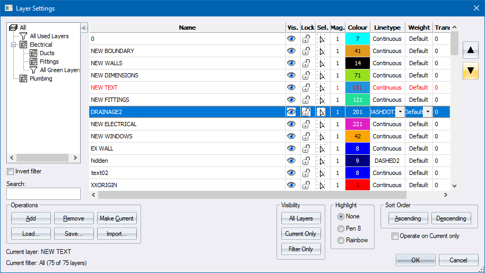
Task: Collapse the Electrical tree node
Action: click(14, 45)
